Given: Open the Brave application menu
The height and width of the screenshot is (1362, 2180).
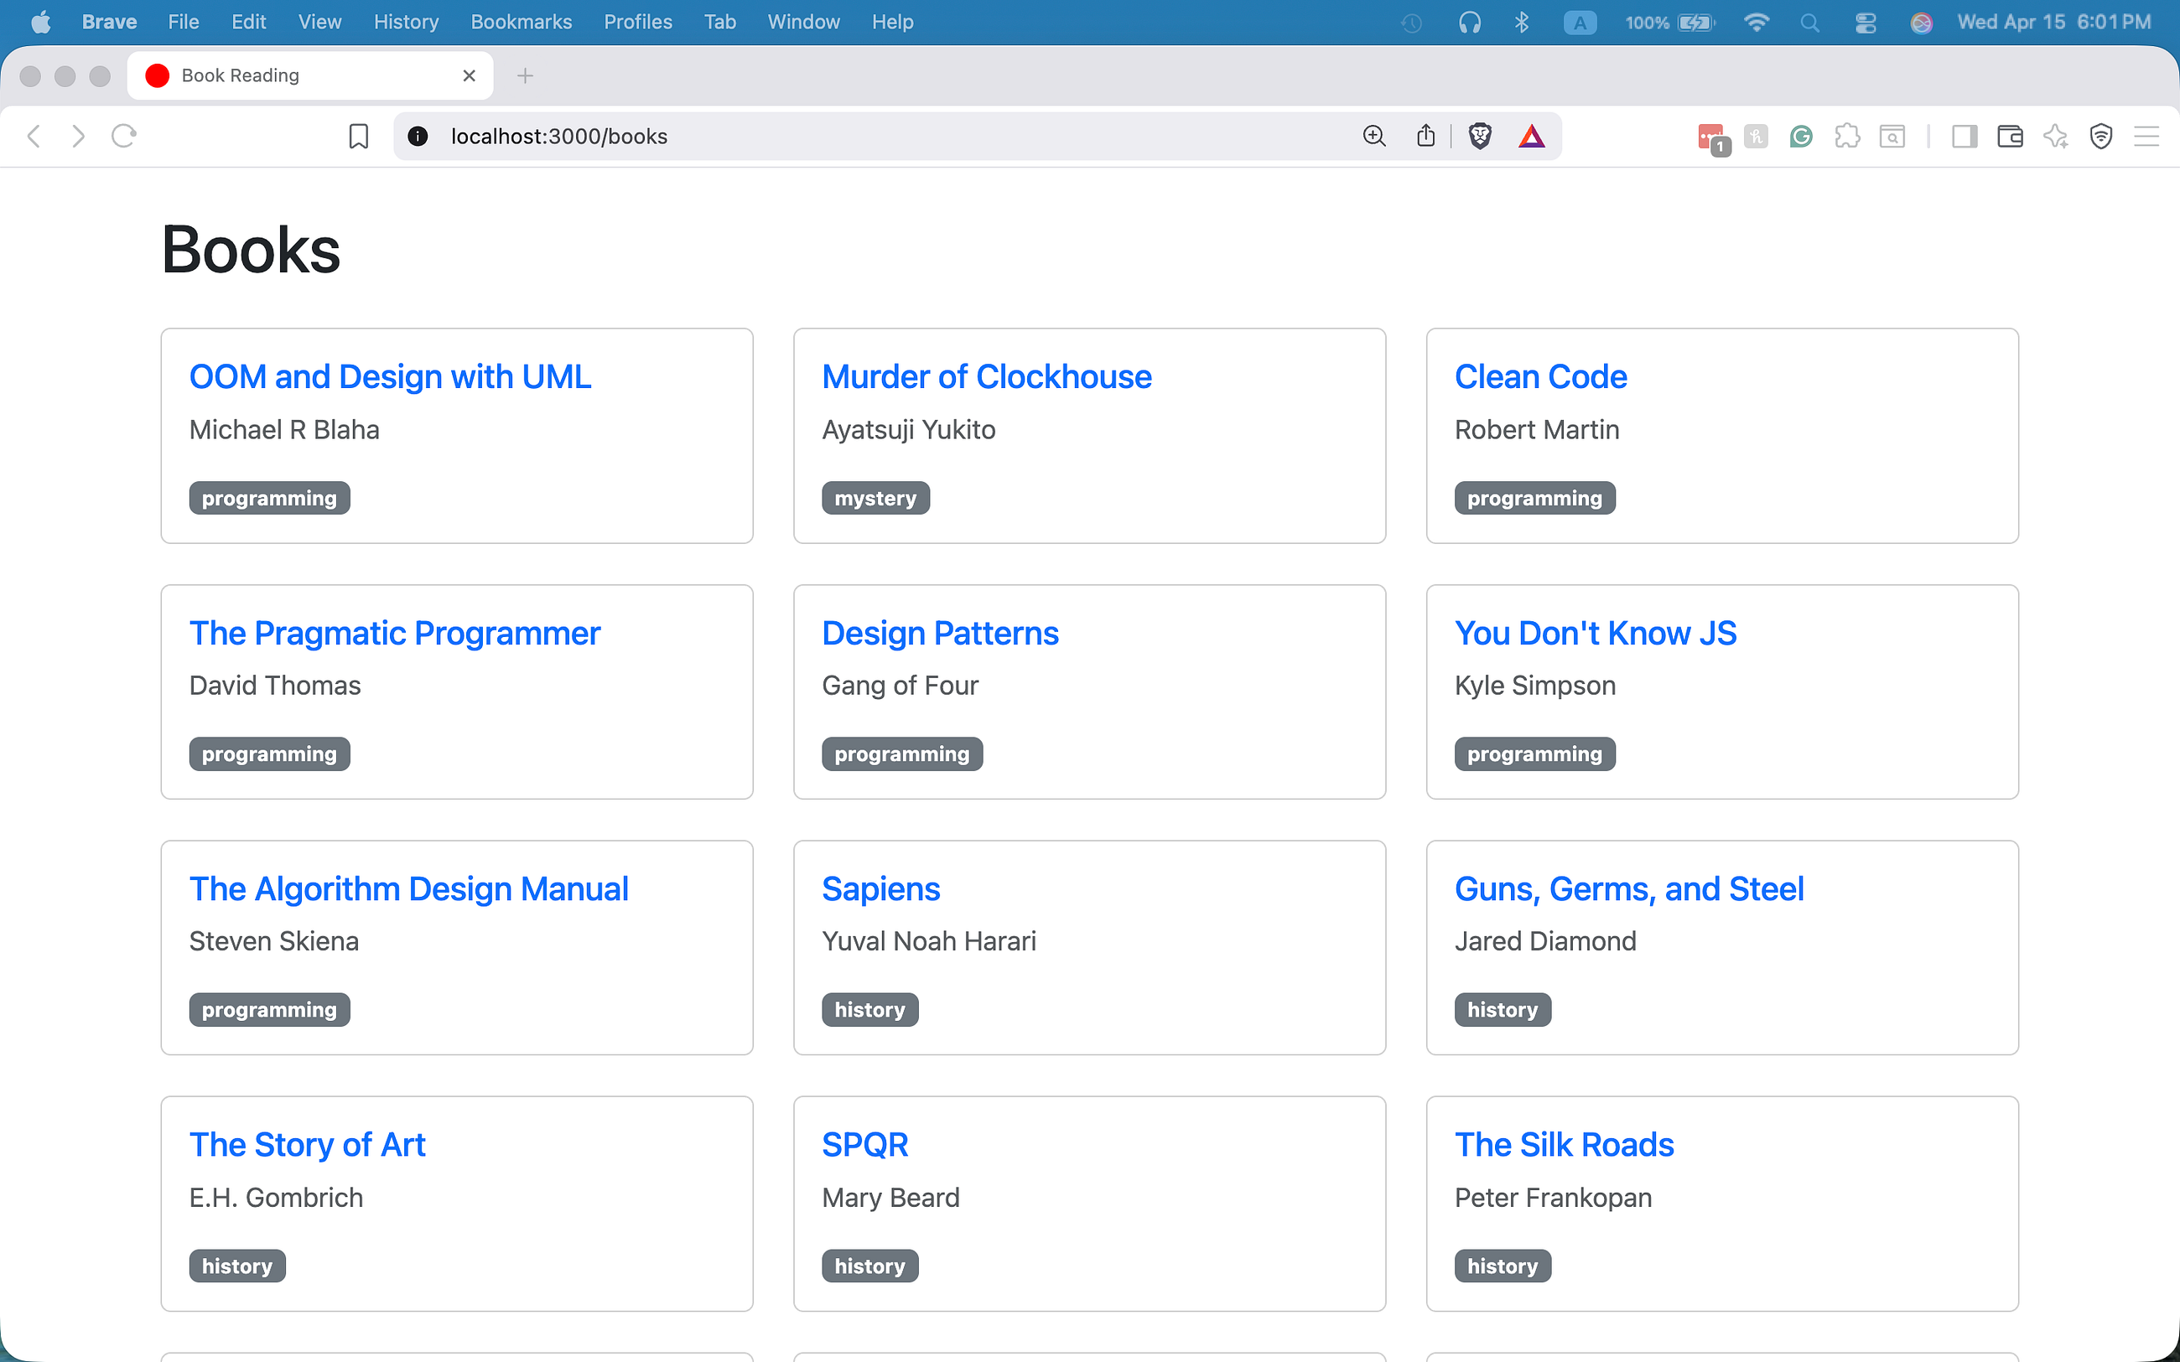Looking at the screenshot, I should click(109, 22).
